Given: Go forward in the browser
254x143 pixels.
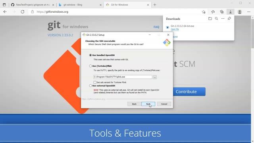Looking at the screenshot, I should tap(14, 12).
